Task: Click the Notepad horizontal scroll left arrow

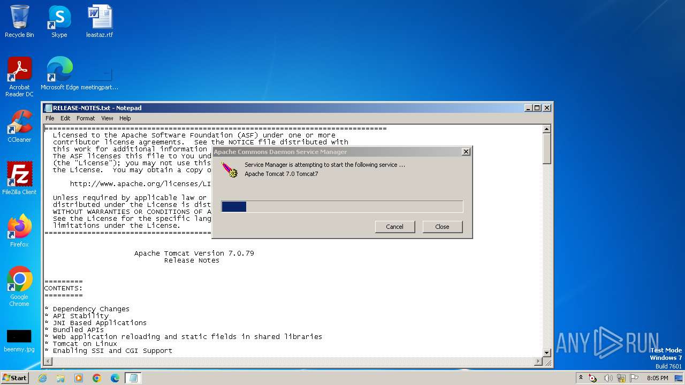Action: click(x=48, y=361)
